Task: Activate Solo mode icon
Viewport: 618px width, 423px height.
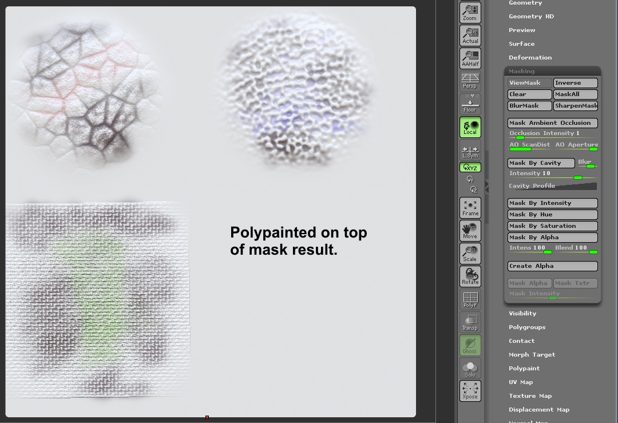Action: click(x=470, y=368)
